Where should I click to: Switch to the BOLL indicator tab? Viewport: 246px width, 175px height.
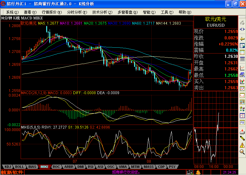(20, 167)
